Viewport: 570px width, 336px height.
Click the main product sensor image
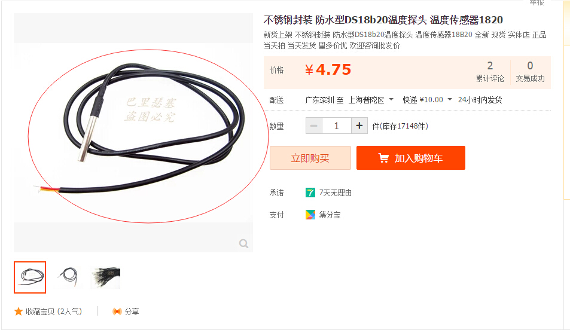point(133,133)
